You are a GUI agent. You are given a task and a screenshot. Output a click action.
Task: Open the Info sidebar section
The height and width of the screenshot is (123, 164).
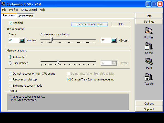(149, 16)
